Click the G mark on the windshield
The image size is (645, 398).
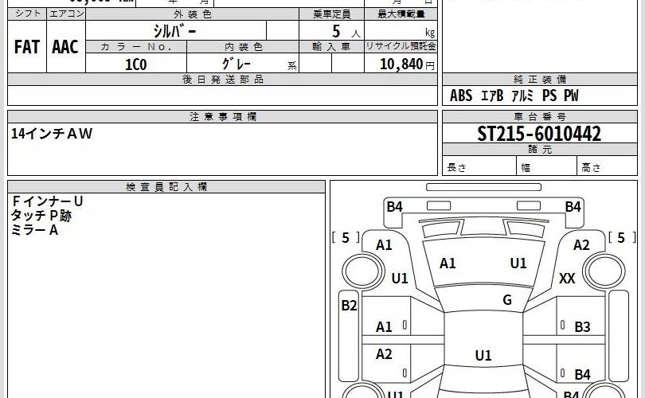click(x=506, y=300)
